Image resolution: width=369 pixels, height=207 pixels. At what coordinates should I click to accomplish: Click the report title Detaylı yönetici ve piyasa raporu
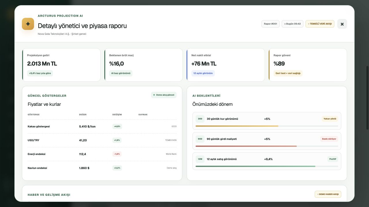pyautogui.click(x=82, y=26)
